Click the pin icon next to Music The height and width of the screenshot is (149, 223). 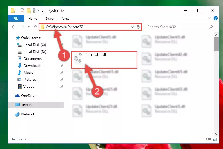click(61, 73)
